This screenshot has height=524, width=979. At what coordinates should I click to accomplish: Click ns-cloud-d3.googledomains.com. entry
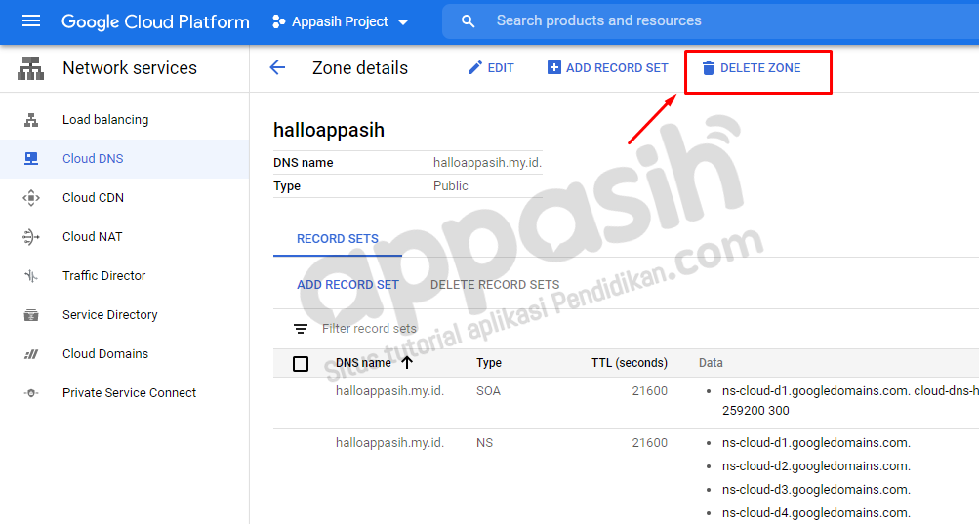[x=816, y=490]
